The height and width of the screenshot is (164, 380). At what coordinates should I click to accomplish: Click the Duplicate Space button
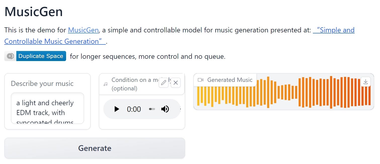tap(41, 56)
